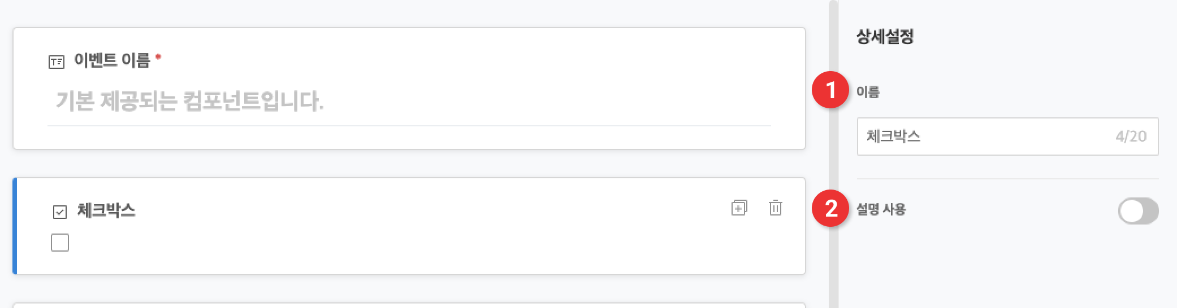The height and width of the screenshot is (308, 1177).
Task: Delete the 체크박스 component with trash icon
Action: click(776, 208)
